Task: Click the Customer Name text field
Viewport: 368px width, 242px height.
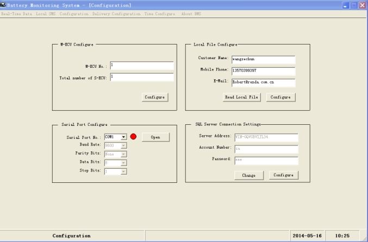Action: 263,60
